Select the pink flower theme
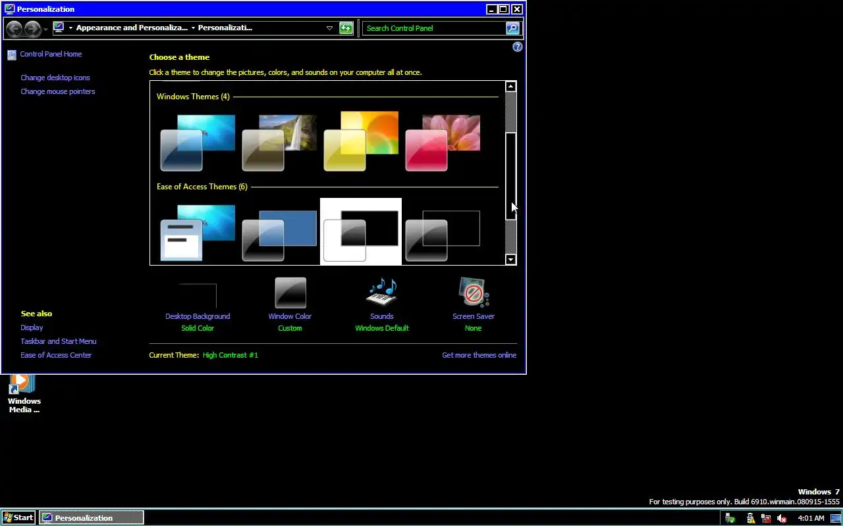This screenshot has height=526, width=843. tap(443, 143)
